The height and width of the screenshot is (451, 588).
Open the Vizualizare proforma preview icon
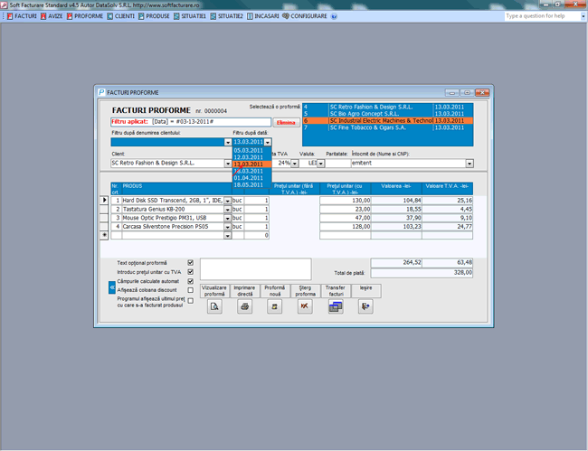tap(214, 306)
